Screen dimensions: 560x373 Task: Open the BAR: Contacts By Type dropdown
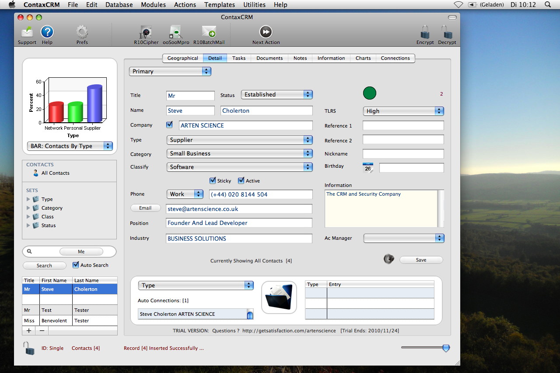[70, 146]
